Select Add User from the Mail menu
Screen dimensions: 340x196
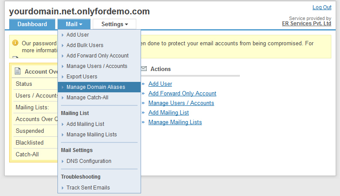point(77,35)
